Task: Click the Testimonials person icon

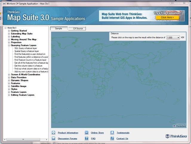Action: pos(112,132)
